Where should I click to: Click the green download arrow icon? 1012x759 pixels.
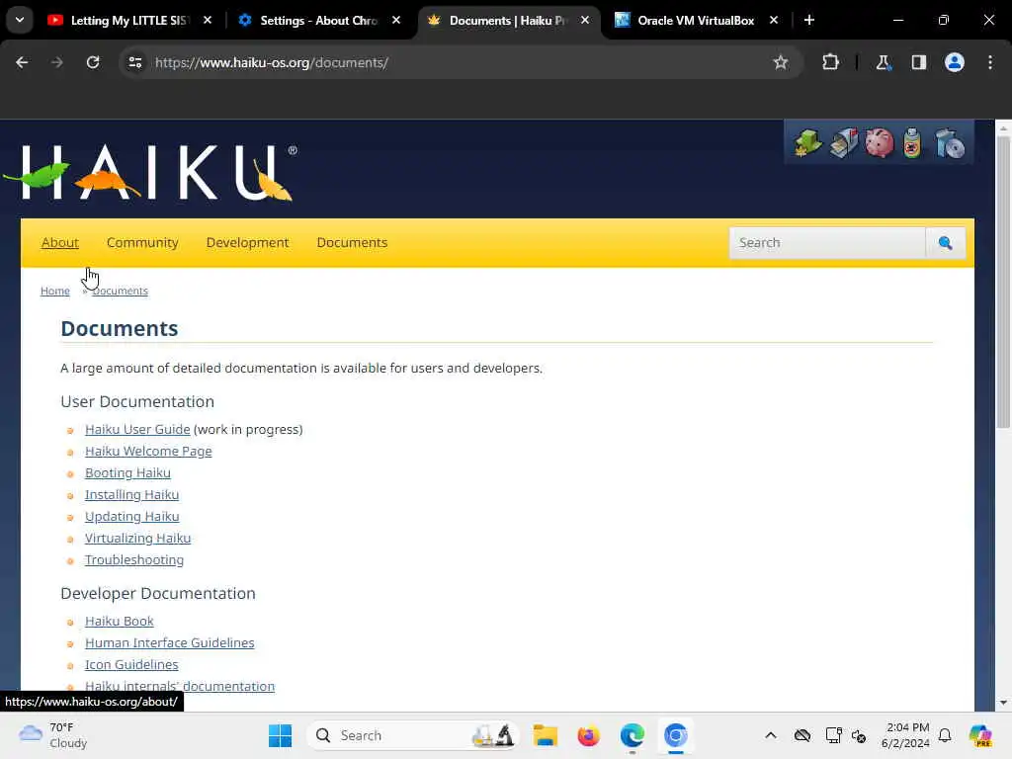pos(807,142)
